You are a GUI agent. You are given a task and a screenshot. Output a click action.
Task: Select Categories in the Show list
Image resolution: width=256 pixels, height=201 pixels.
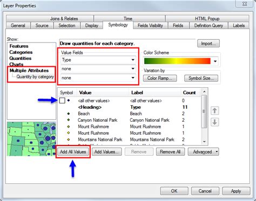coord(21,52)
